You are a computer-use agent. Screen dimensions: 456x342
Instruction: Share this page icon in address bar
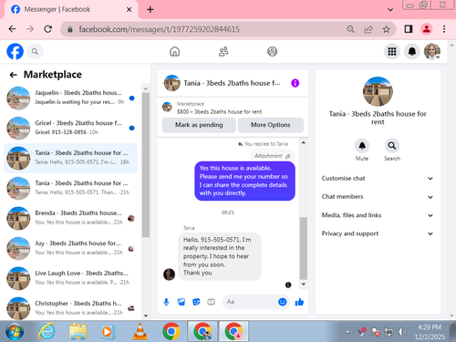click(368, 29)
